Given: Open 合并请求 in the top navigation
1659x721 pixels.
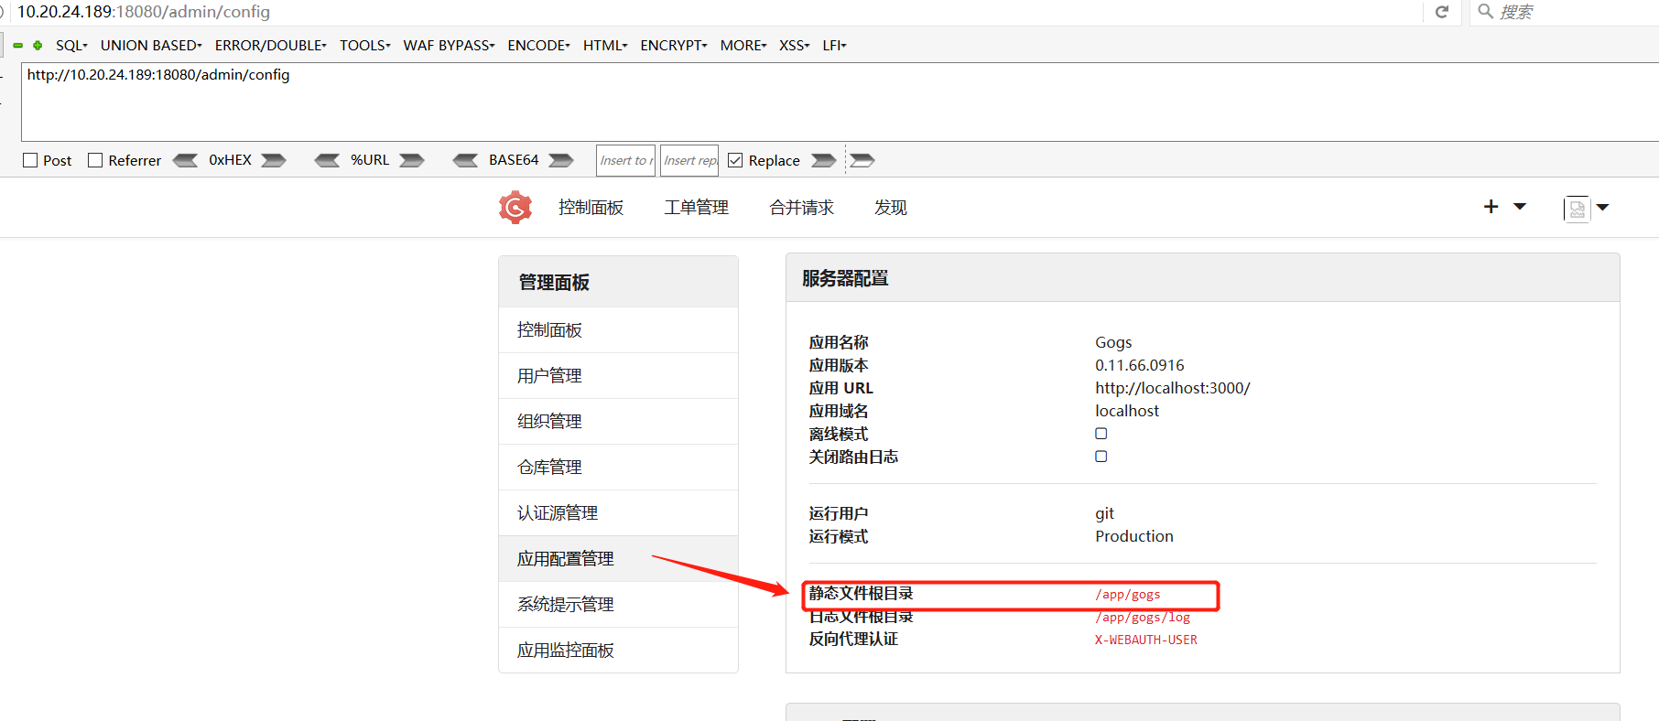Looking at the screenshot, I should pyautogui.click(x=802, y=208).
